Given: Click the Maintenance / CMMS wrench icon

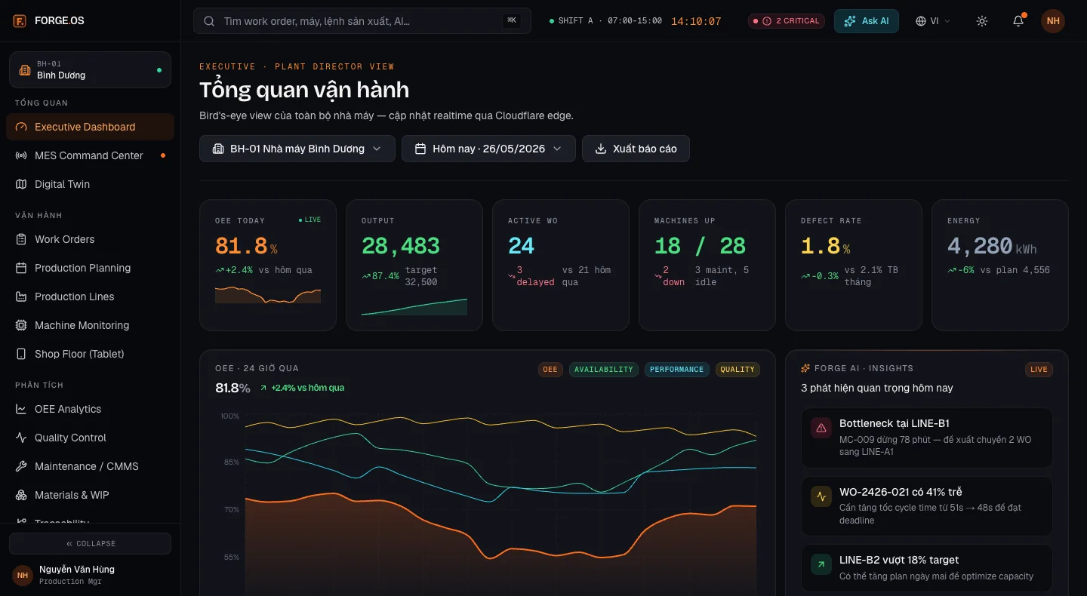Looking at the screenshot, I should point(21,466).
